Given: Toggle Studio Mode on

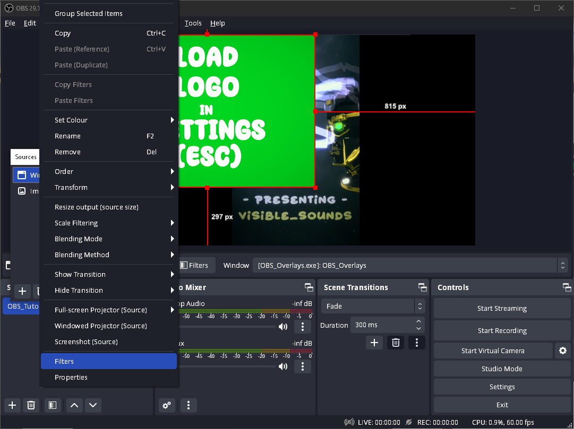Looking at the screenshot, I should click(x=502, y=369).
